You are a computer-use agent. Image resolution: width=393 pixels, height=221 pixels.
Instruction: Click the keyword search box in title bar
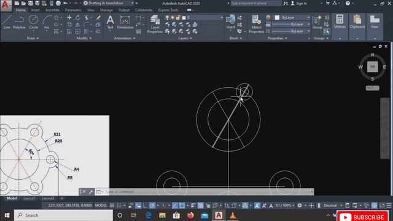[x=255, y=3]
